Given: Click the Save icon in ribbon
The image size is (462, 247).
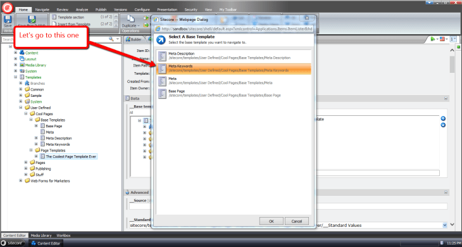Looking at the screenshot, I should coord(8,19).
